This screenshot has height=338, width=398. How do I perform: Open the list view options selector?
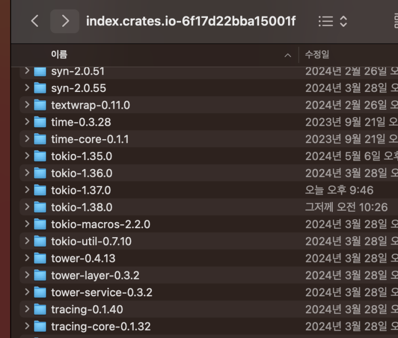pos(332,21)
